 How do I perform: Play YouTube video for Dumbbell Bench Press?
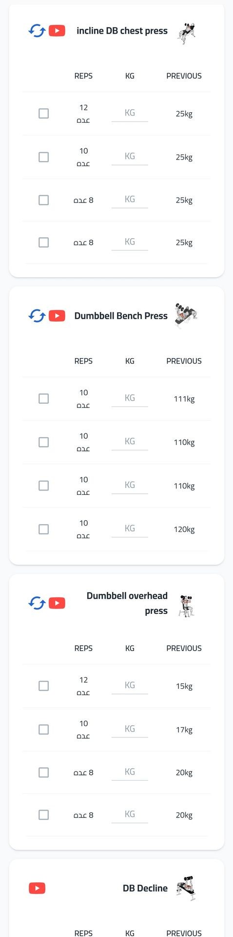[57, 316]
